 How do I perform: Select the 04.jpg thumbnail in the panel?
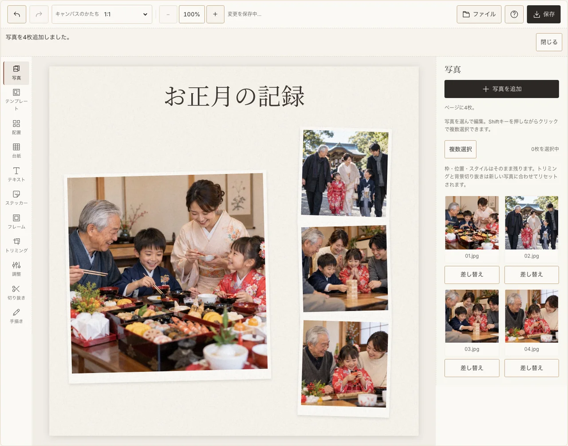[x=532, y=316]
